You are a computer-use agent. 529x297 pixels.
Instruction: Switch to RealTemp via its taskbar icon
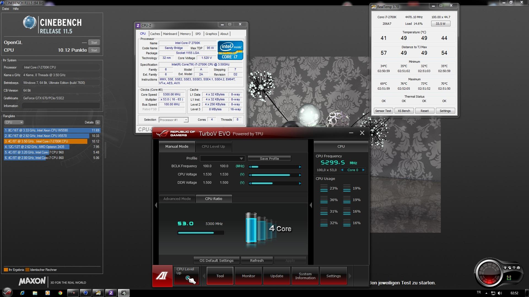[98, 293]
